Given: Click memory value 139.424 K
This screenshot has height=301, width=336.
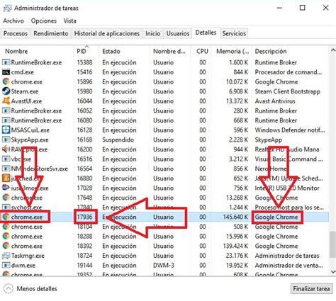Looking at the screenshot, I should (235, 246).
